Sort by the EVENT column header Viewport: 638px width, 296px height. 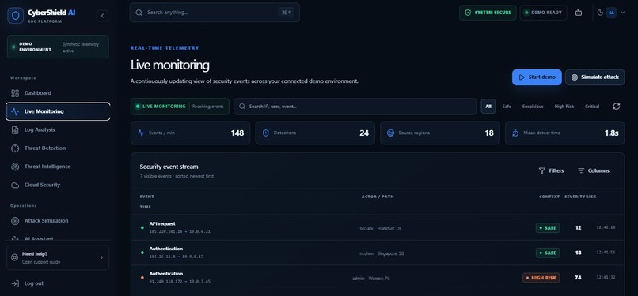coord(147,197)
